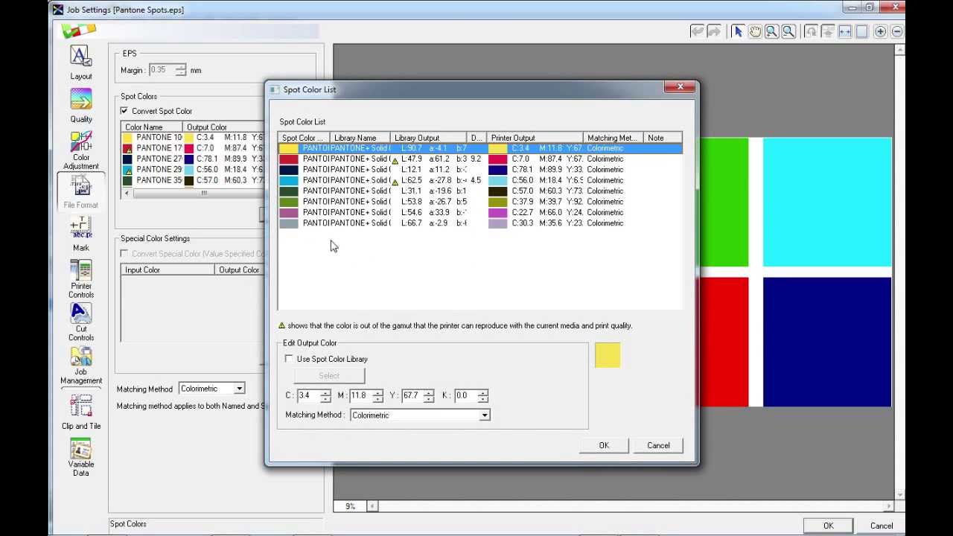Image resolution: width=953 pixels, height=536 pixels.
Task: Open the Quality settings icon
Action: point(81,105)
